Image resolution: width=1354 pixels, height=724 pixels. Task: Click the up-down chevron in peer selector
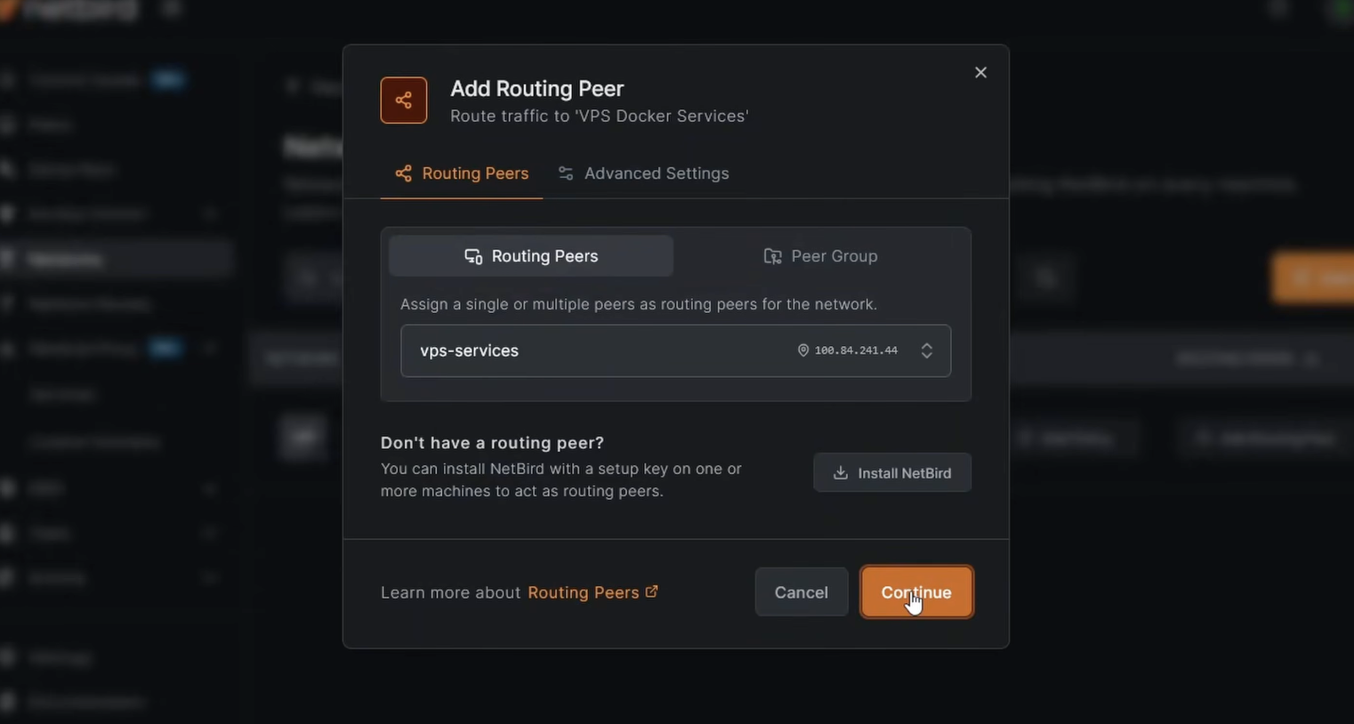(x=926, y=350)
